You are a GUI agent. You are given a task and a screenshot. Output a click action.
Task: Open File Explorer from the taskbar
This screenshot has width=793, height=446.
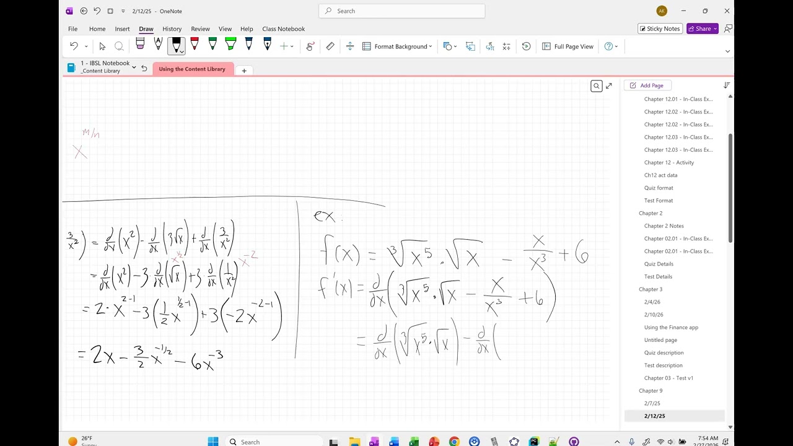click(x=354, y=442)
